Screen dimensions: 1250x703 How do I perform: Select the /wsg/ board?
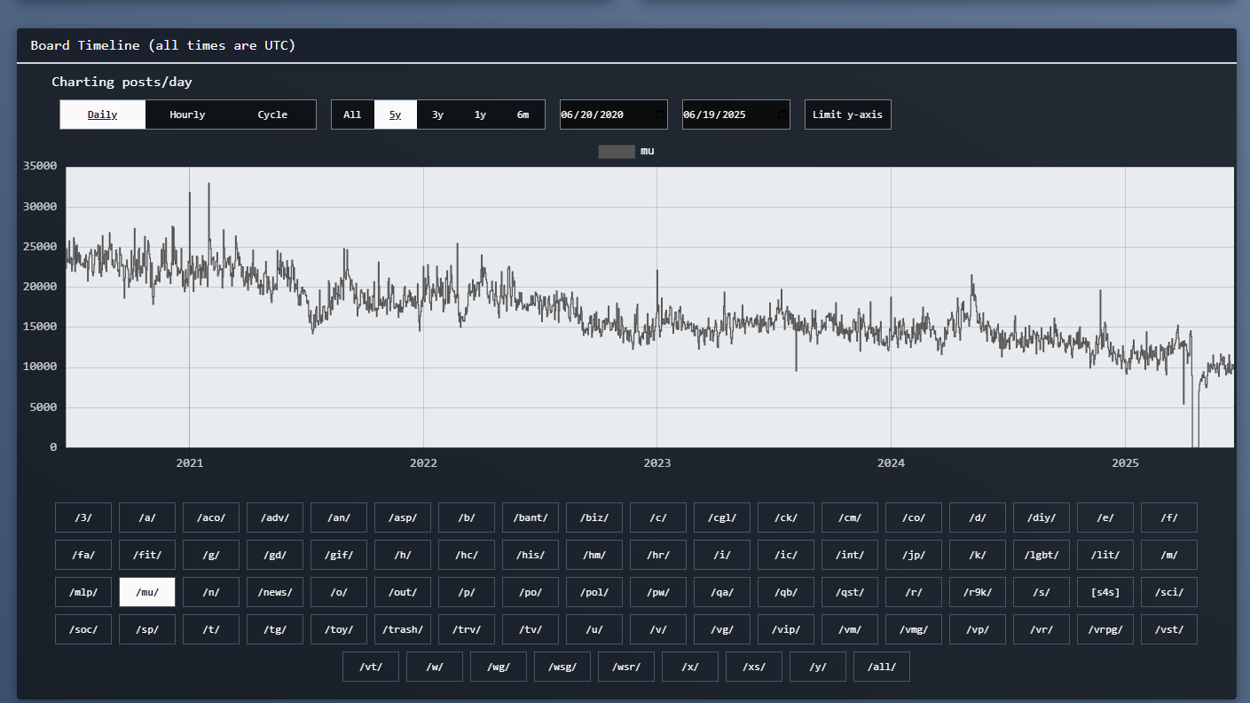pos(562,667)
